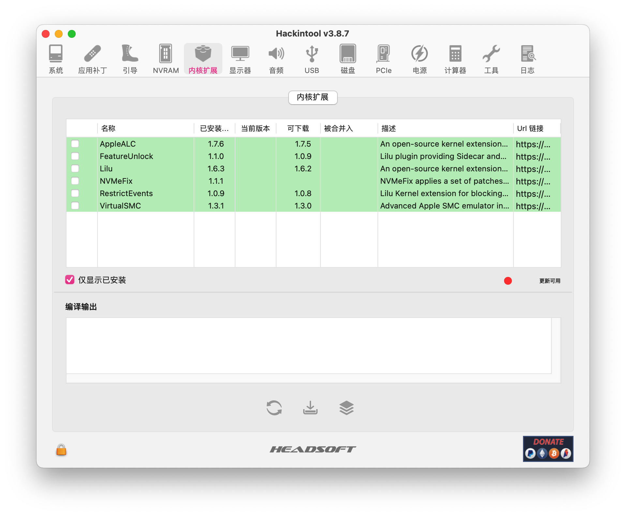Click the layers compile icon

pos(346,408)
